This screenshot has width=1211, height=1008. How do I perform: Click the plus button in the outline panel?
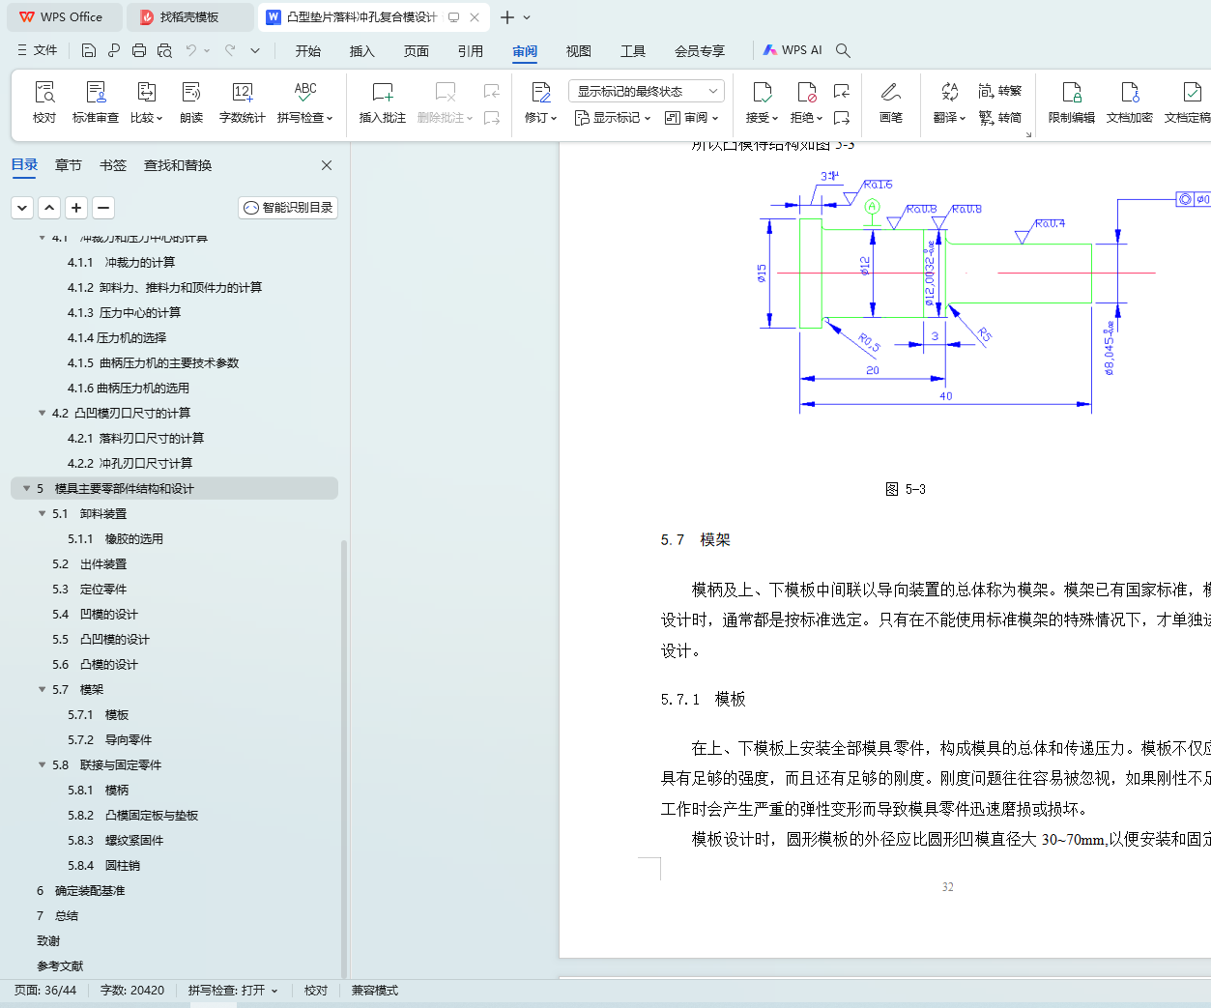point(76,208)
